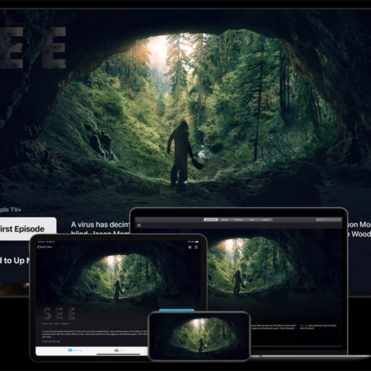This screenshot has height=371, width=371.
Task: Select Add to Up Next on TV
Action: [x=15, y=260]
